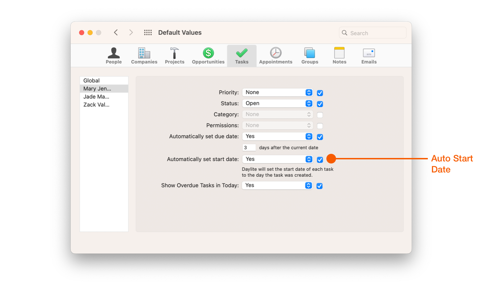Image resolution: width=483 pixels, height=298 pixels.
Task: Open the Projects hammer icon
Action: pyautogui.click(x=175, y=53)
